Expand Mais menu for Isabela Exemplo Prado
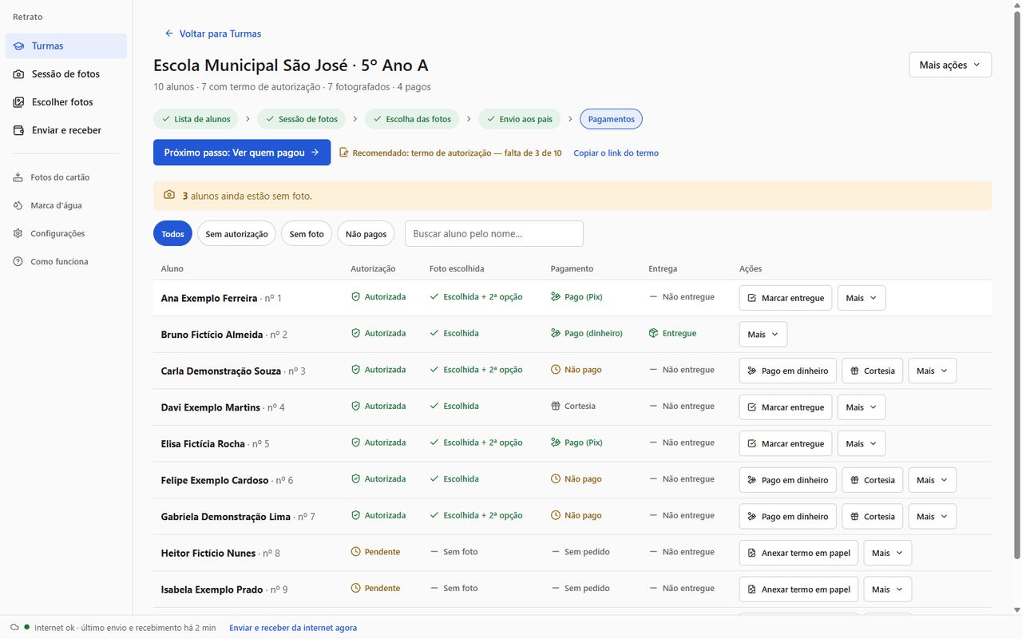The width and height of the screenshot is (1022, 639). point(888,589)
